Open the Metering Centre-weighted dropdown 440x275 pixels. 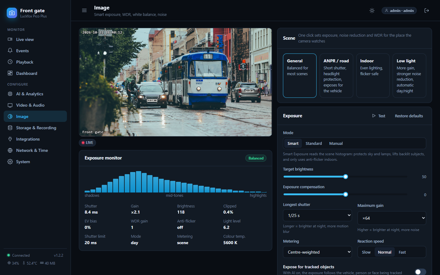point(317,252)
